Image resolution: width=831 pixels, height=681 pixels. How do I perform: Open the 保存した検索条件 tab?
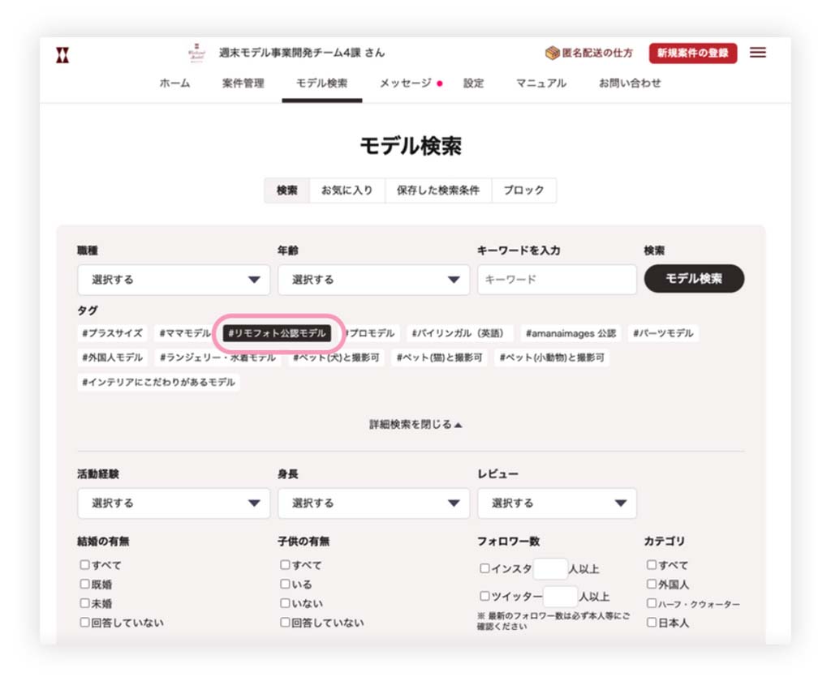coord(438,191)
